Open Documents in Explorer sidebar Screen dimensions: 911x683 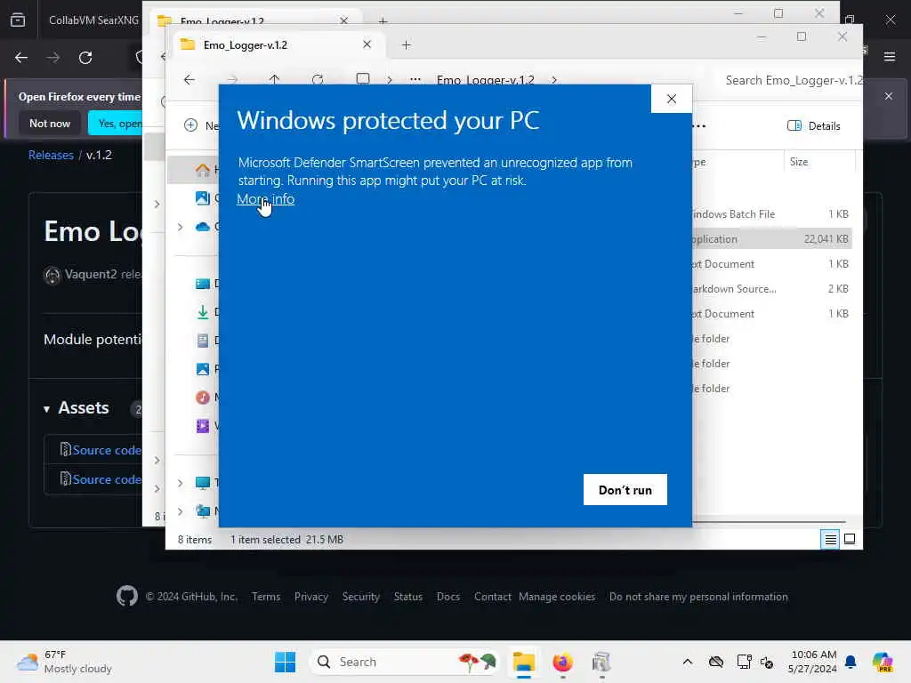pyautogui.click(x=203, y=341)
